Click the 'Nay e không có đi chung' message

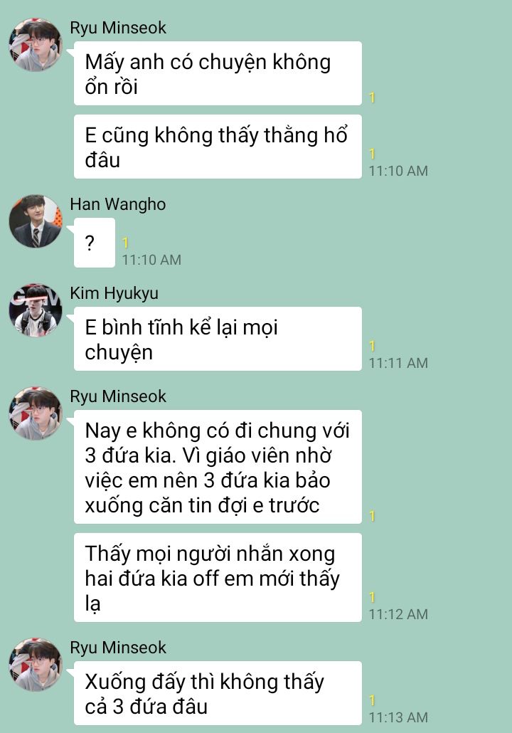pyautogui.click(x=218, y=467)
